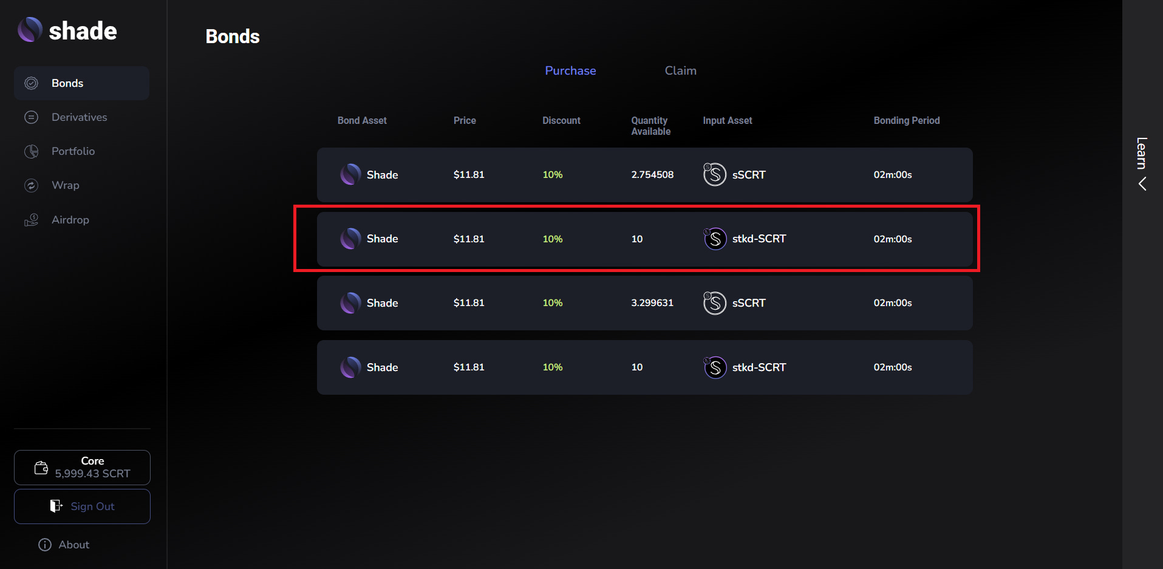Open Derivatives in the sidebar

click(81, 117)
